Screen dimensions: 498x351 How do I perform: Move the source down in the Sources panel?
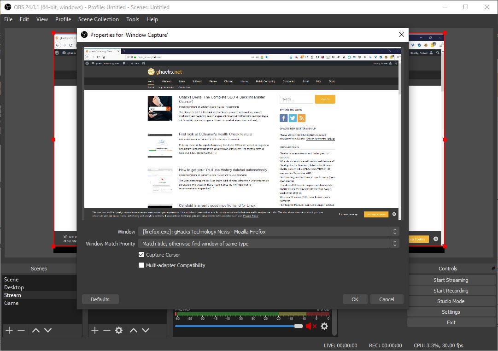(x=146, y=330)
